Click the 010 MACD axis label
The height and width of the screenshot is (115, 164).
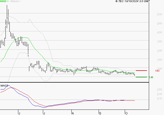click(160, 99)
